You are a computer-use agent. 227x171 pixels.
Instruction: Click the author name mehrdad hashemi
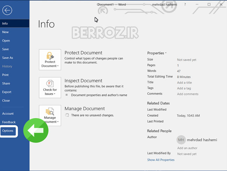point(202,140)
